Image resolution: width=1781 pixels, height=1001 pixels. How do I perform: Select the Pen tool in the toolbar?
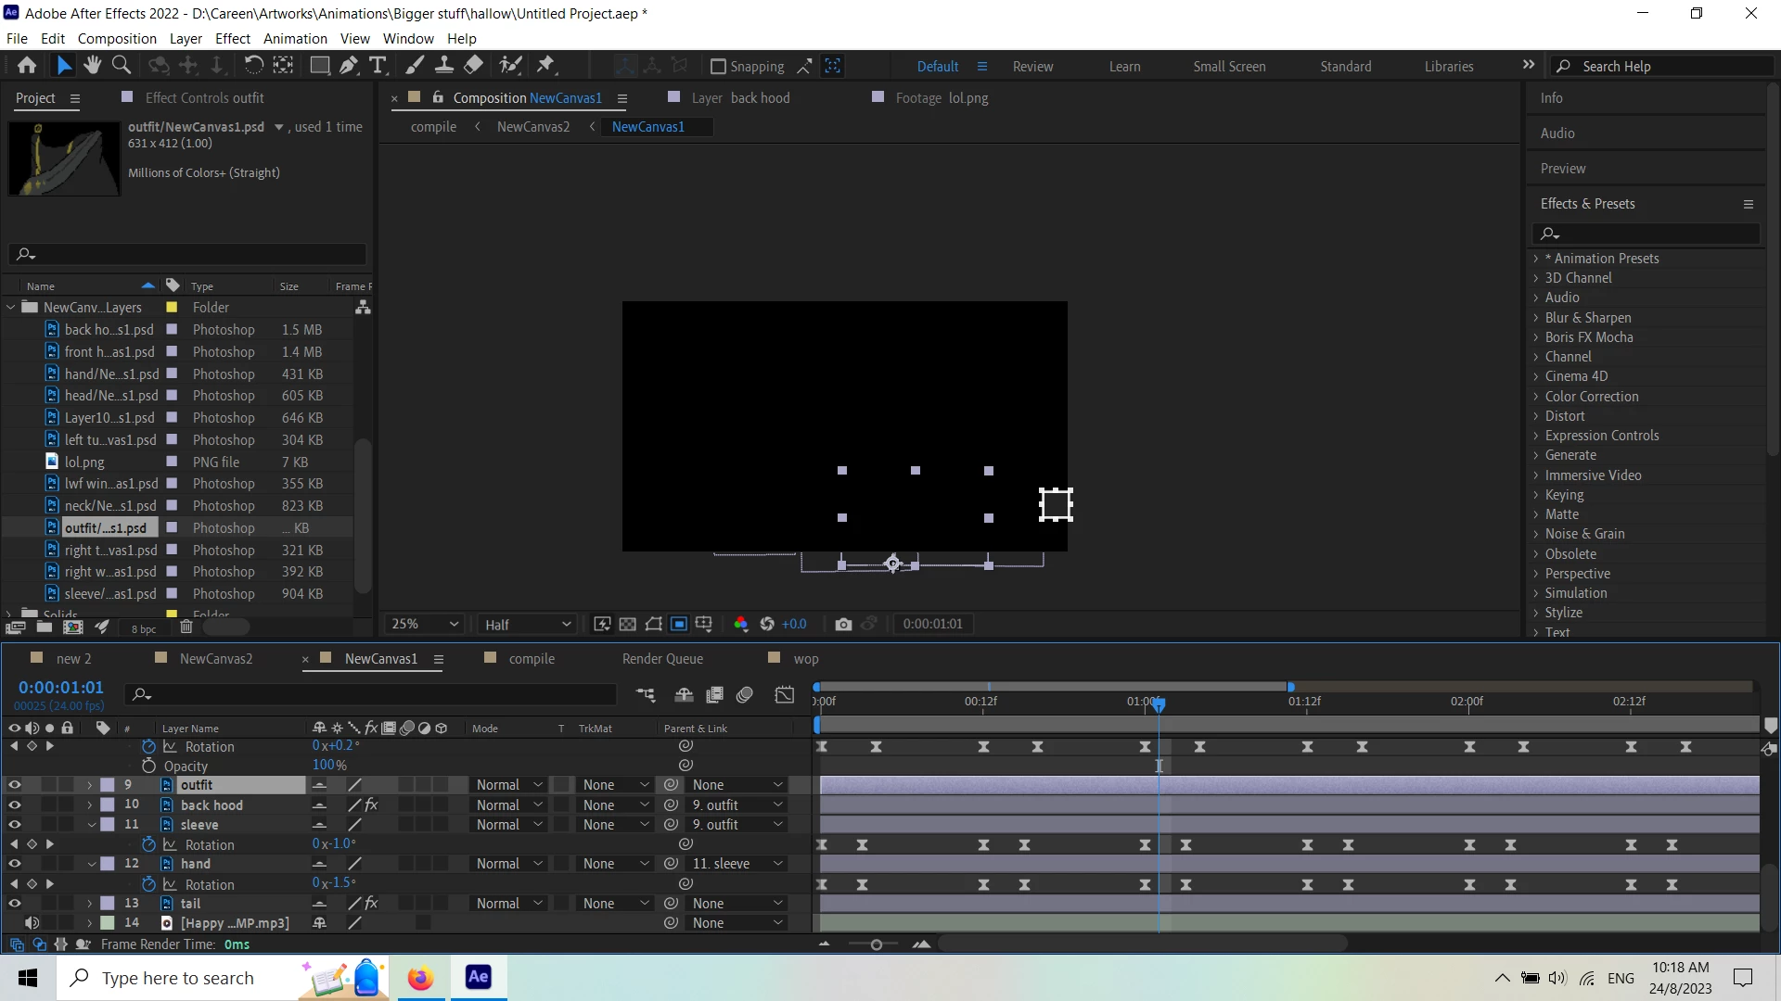(349, 66)
